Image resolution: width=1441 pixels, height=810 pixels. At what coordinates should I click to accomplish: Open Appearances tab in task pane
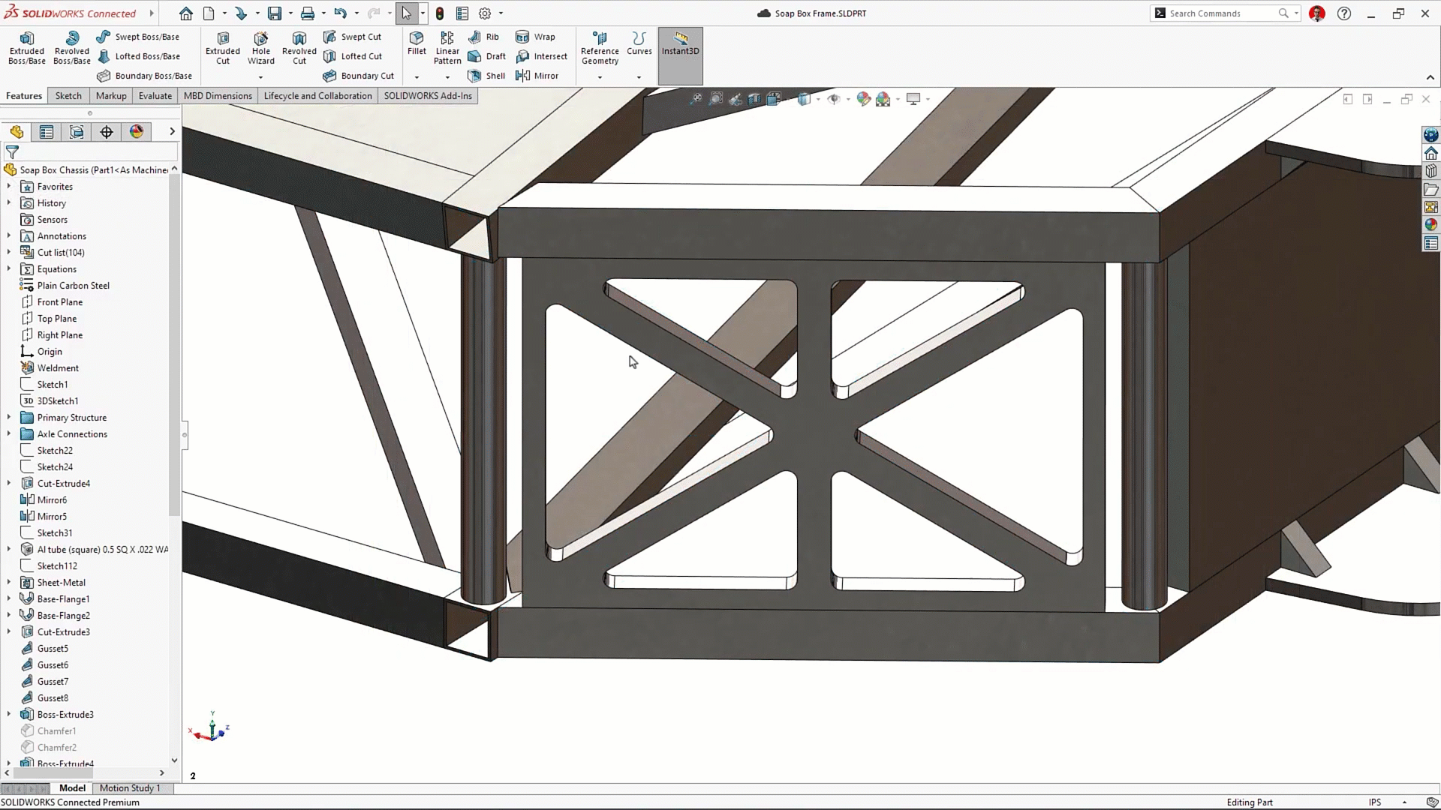click(1431, 225)
